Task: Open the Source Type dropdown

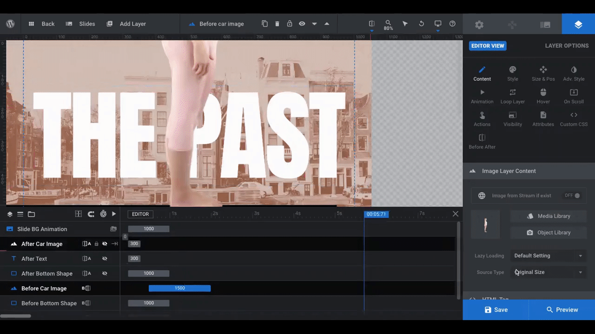Action: 548,272
